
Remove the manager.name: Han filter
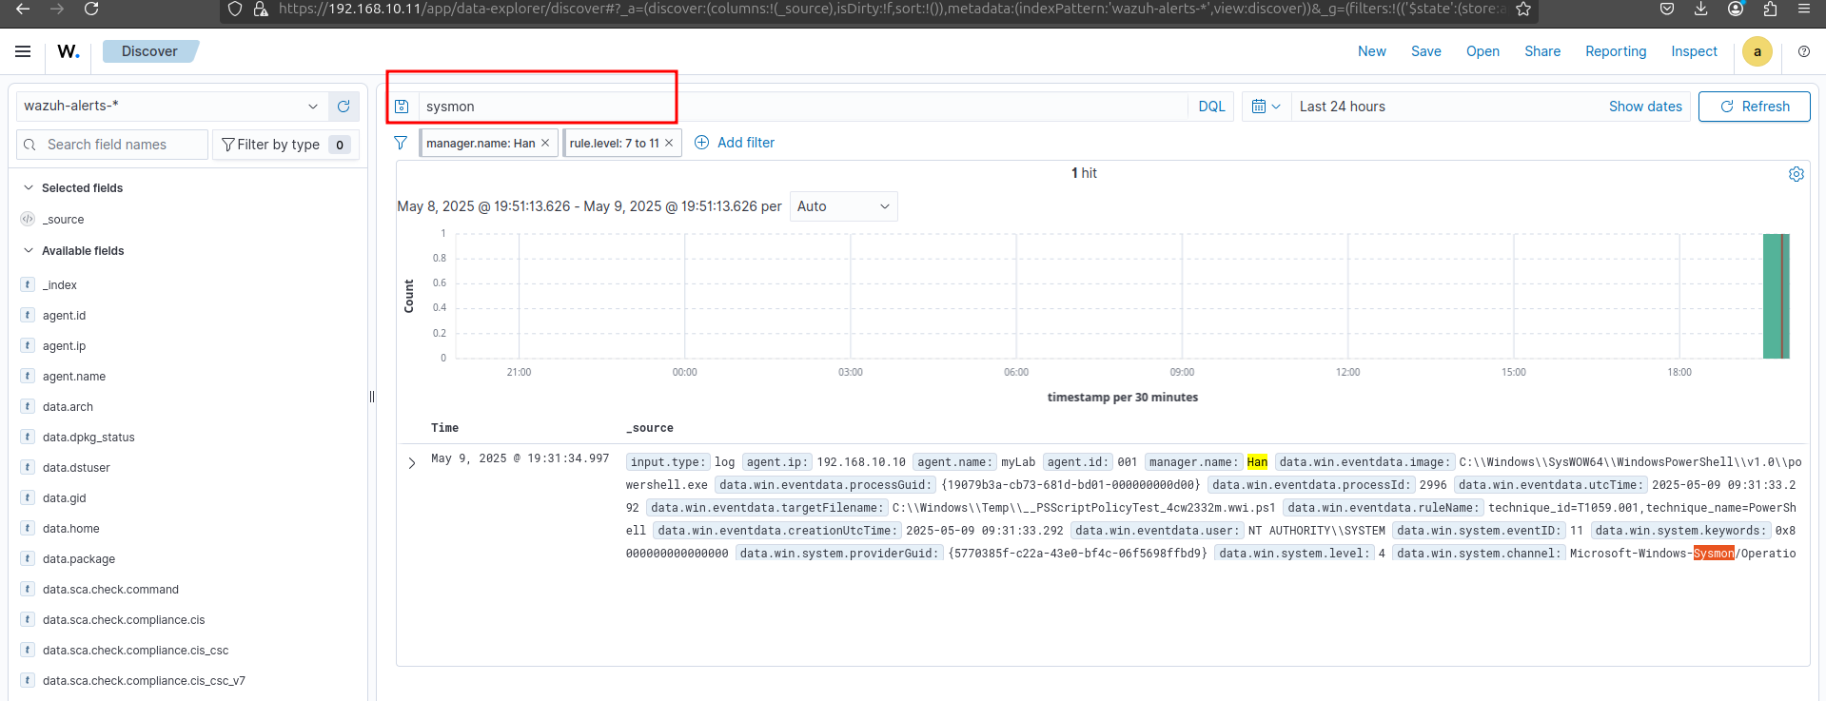click(545, 143)
